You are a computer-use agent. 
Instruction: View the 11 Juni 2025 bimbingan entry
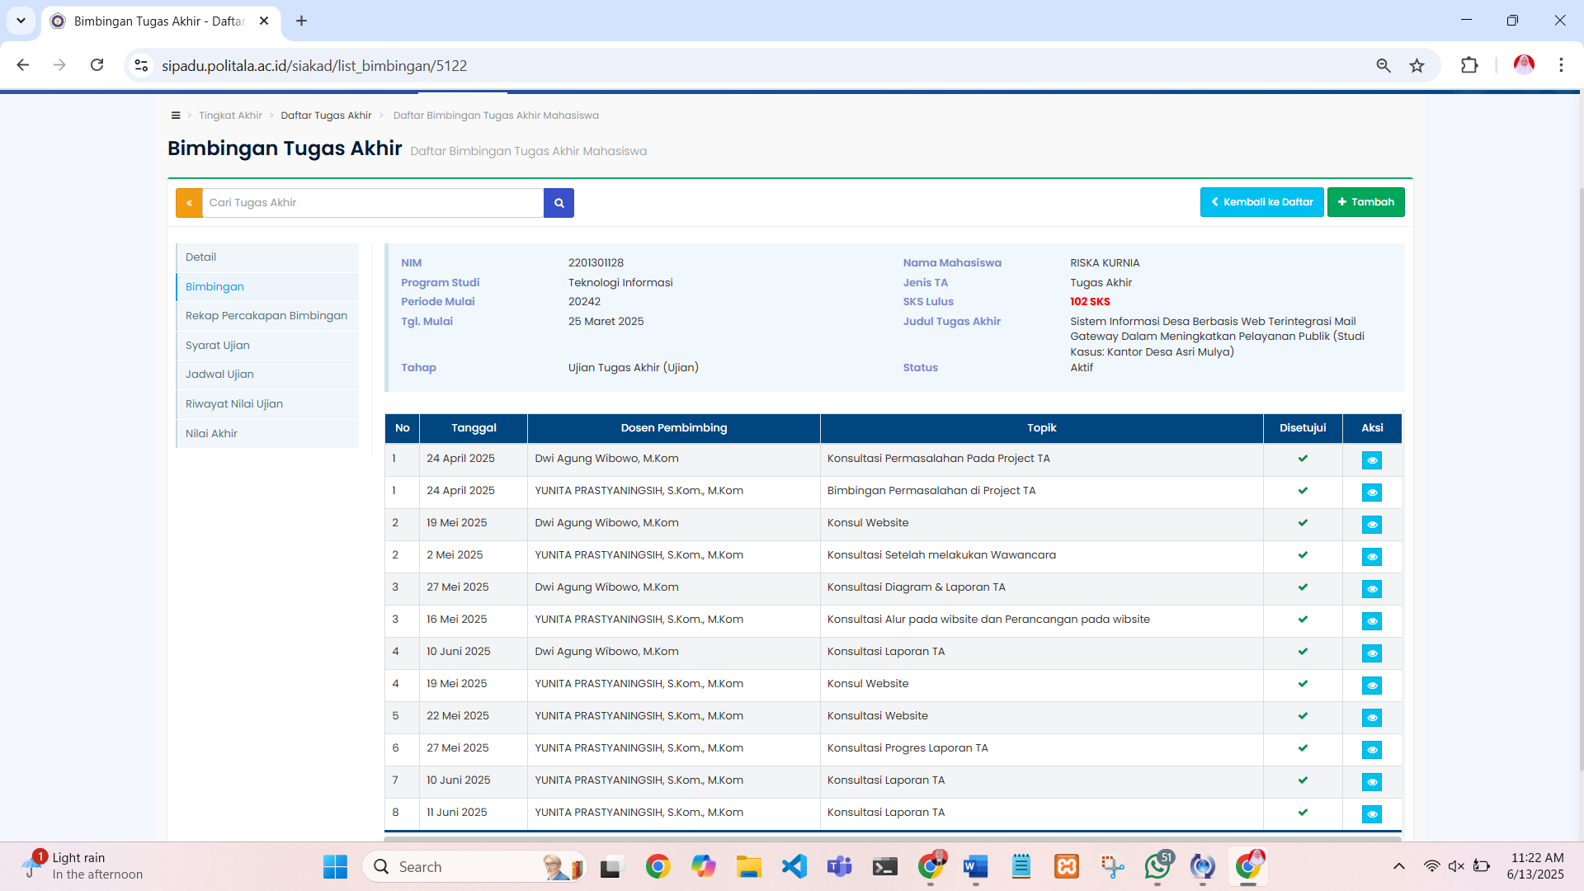pos(1371,814)
